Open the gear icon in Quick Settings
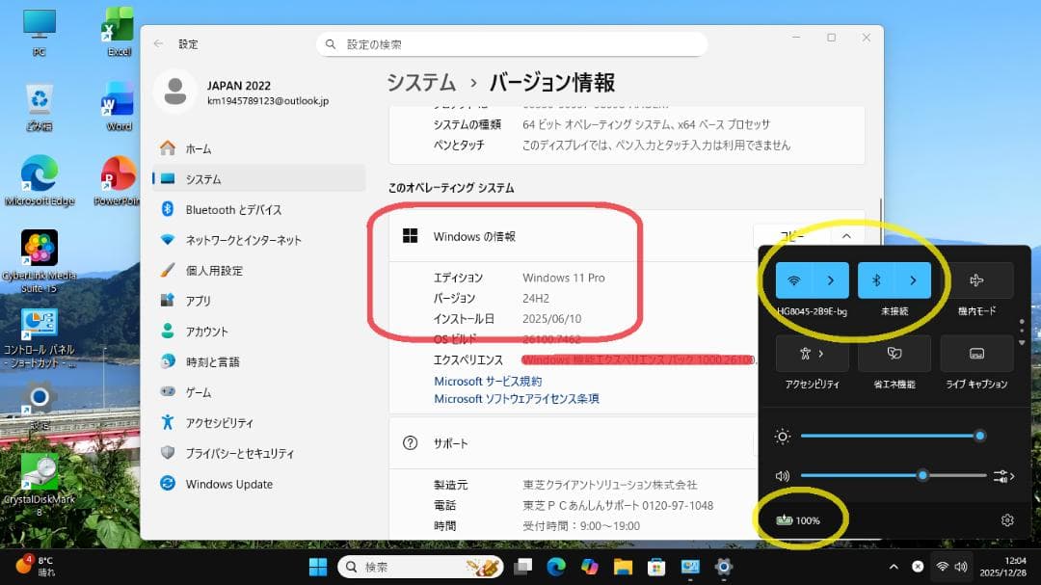Screen dimensions: 1041x585 pyautogui.click(x=1006, y=519)
